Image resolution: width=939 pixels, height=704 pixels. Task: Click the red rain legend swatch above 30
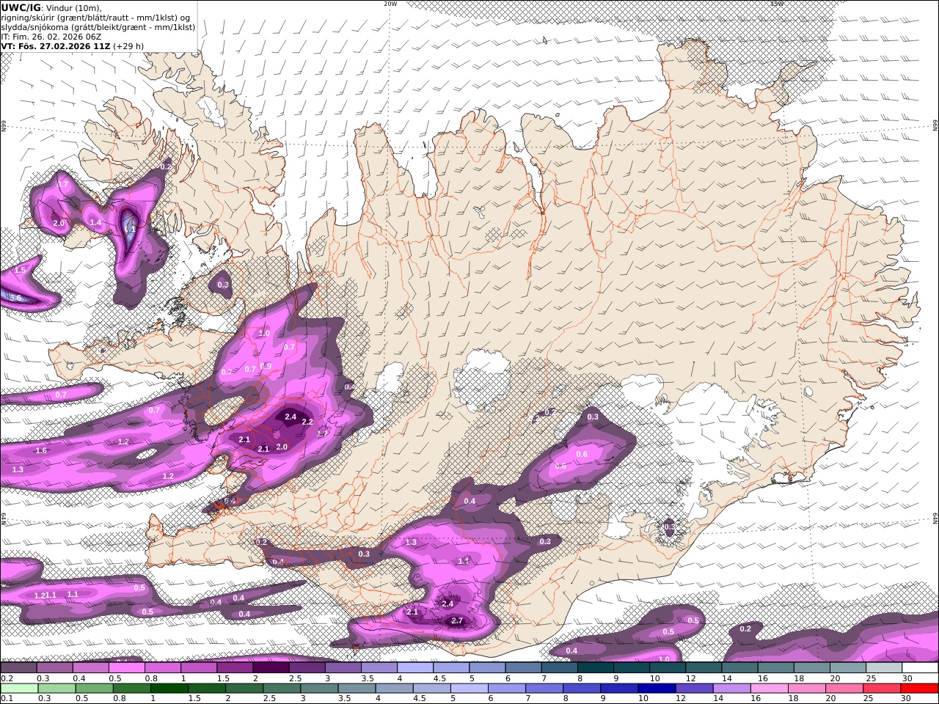[x=919, y=689]
